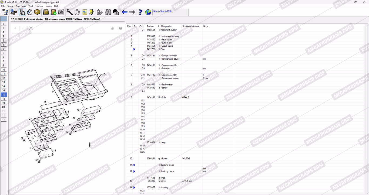Clear markings with the eraser icon
369x195 pixels.
[113, 28]
